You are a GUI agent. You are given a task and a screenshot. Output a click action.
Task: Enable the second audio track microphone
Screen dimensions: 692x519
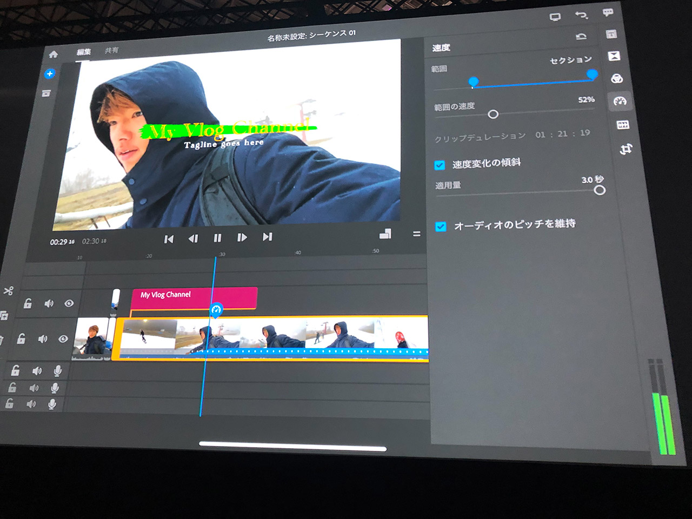[x=55, y=388]
